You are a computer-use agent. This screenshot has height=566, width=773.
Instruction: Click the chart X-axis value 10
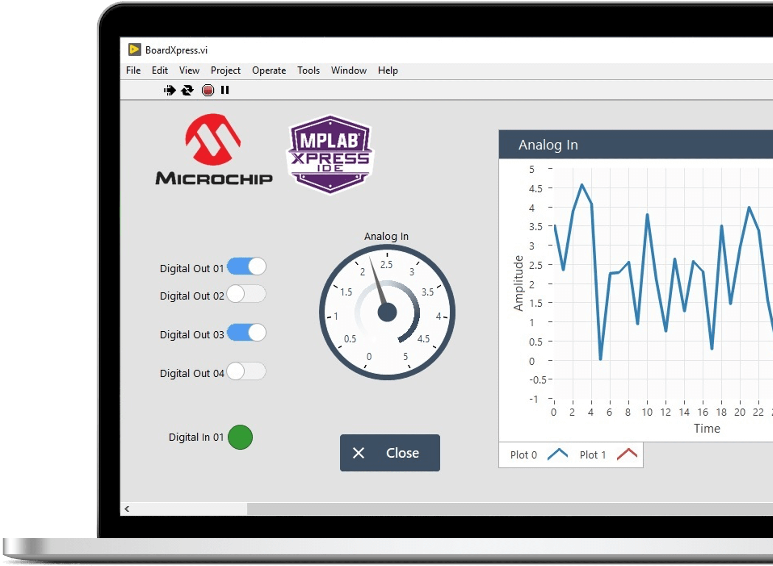647,412
